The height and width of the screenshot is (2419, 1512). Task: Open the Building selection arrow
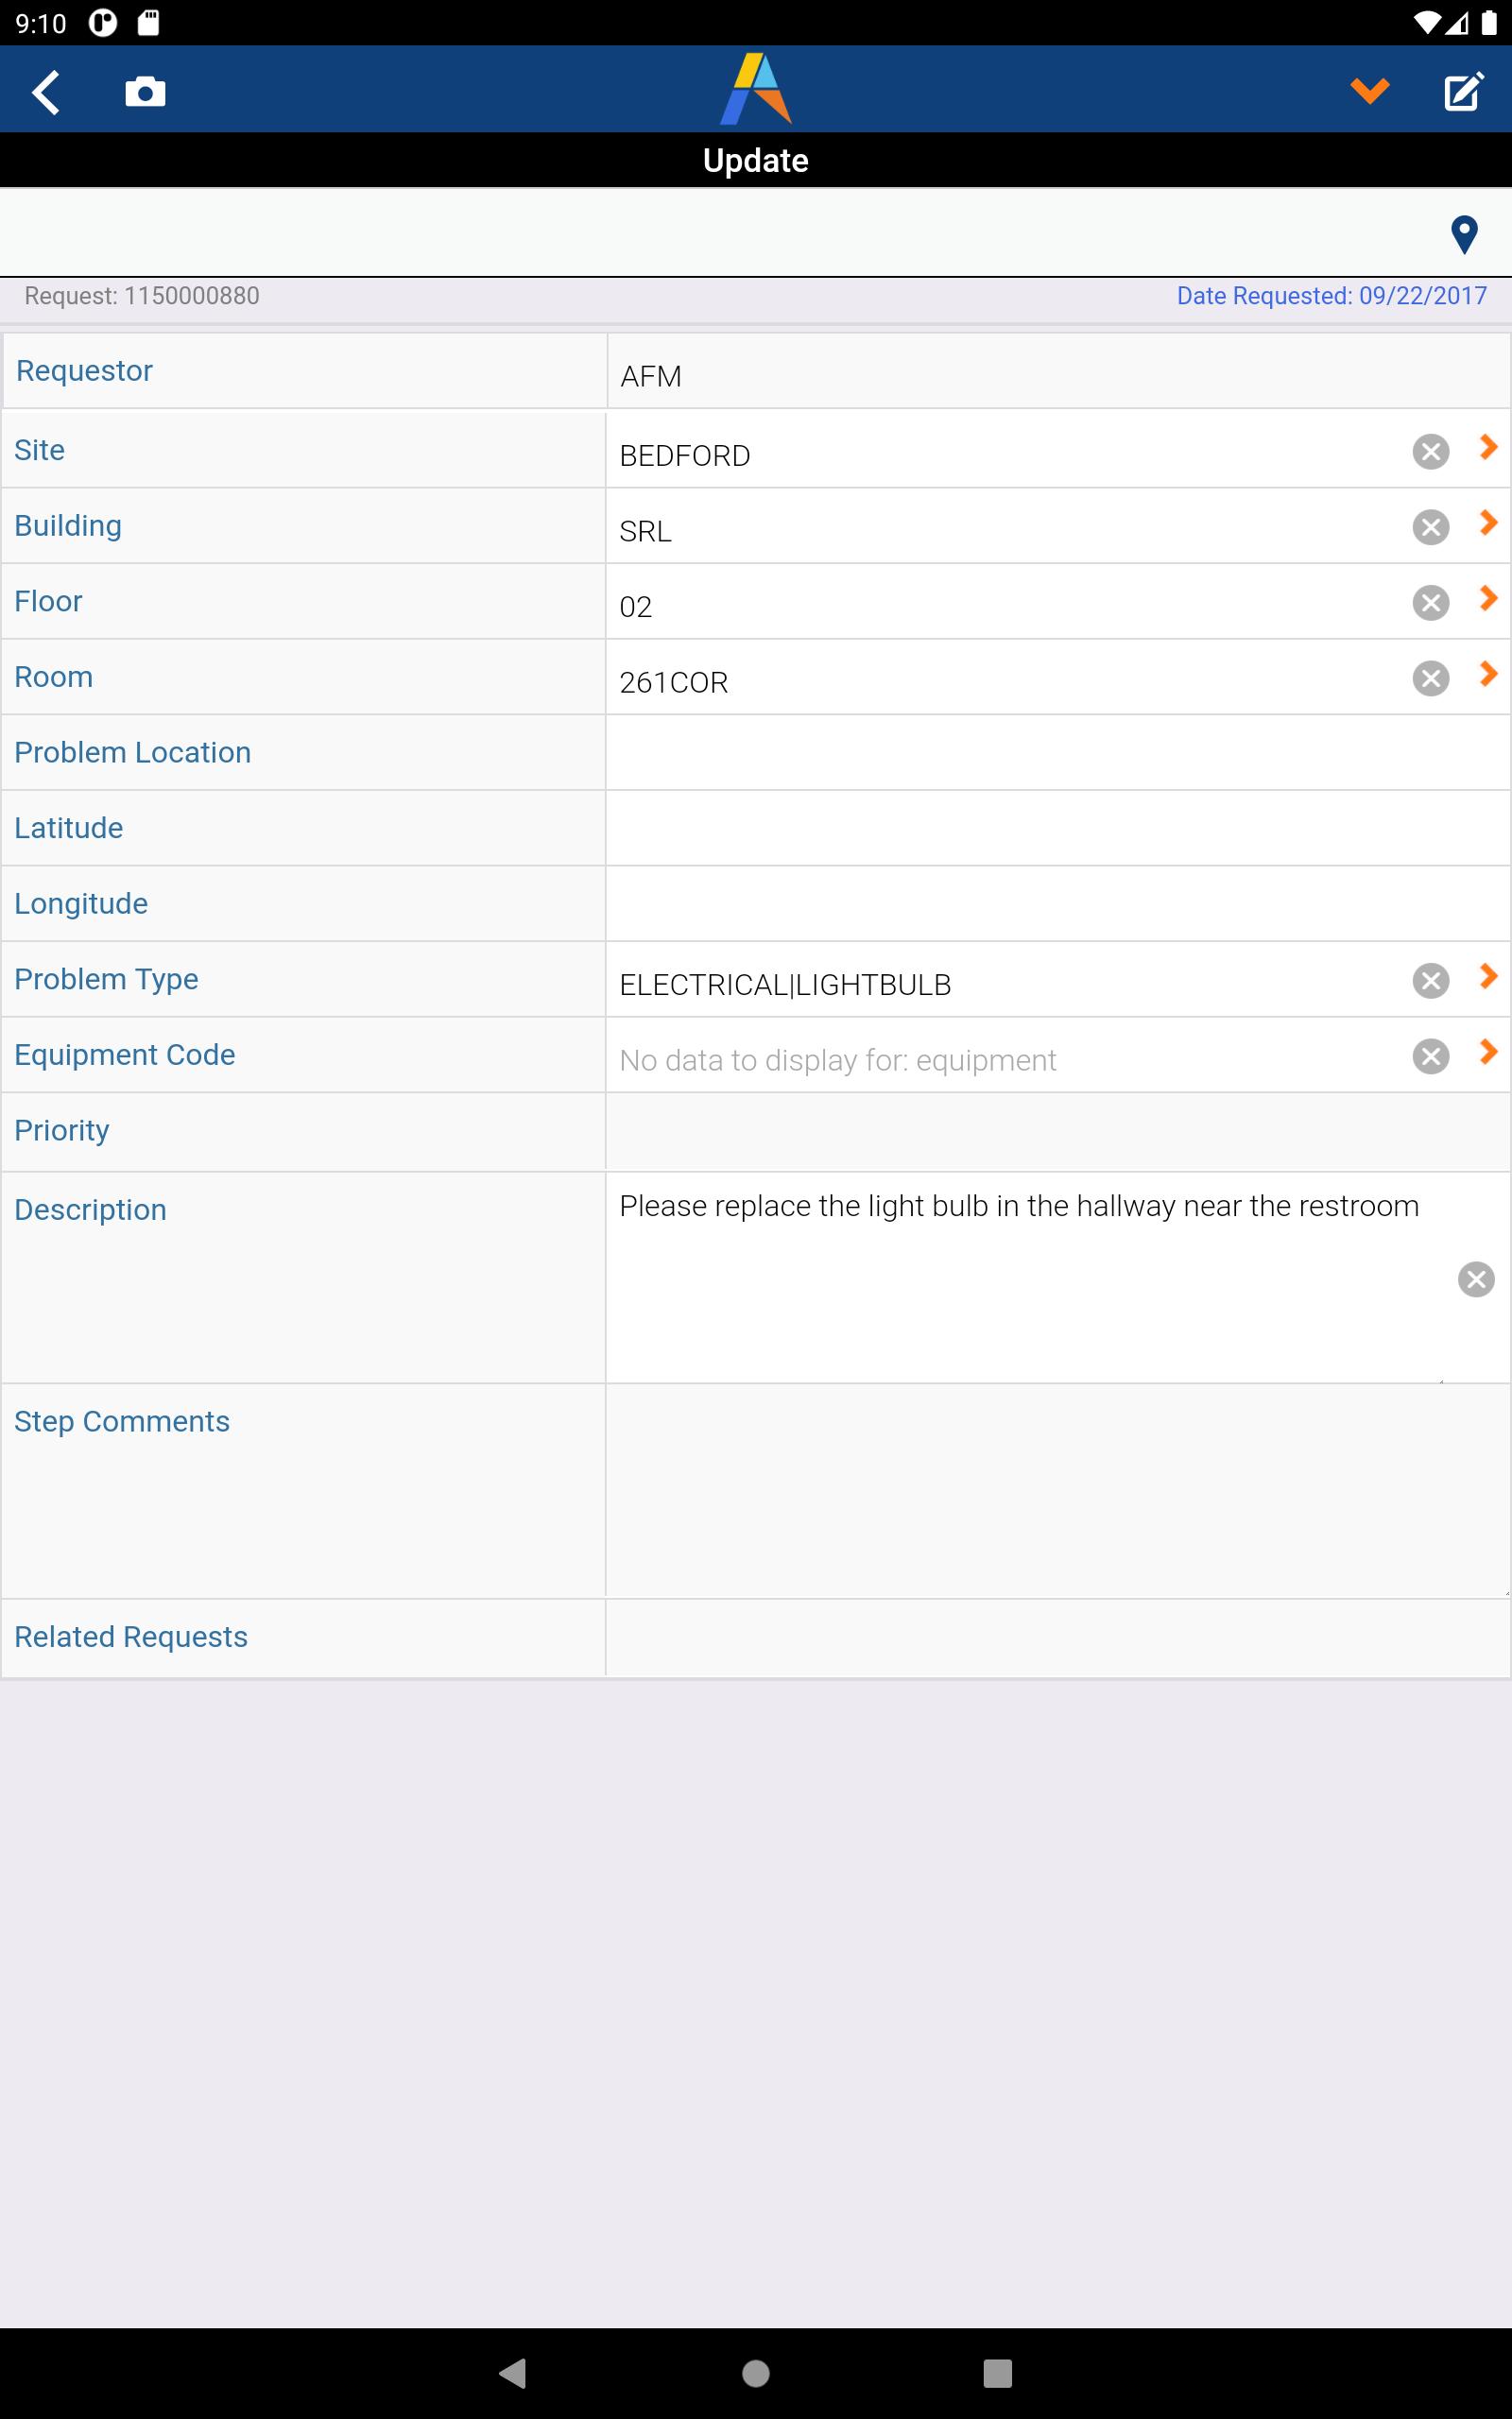pyautogui.click(x=1488, y=523)
